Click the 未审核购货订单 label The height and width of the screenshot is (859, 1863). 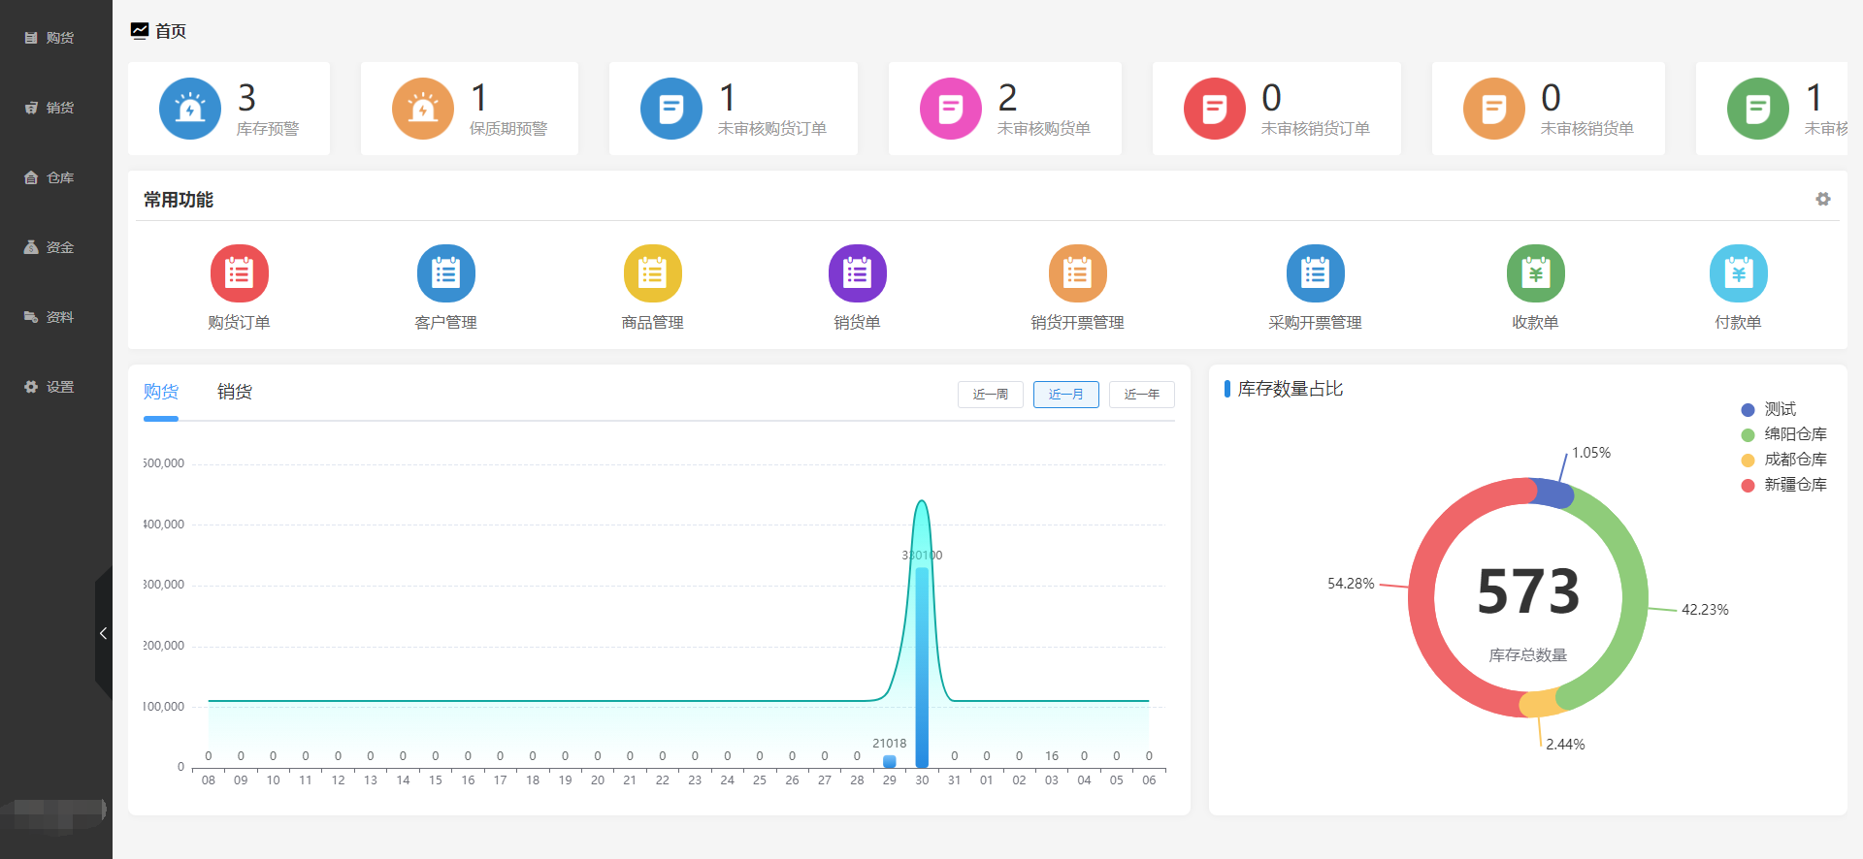(772, 129)
